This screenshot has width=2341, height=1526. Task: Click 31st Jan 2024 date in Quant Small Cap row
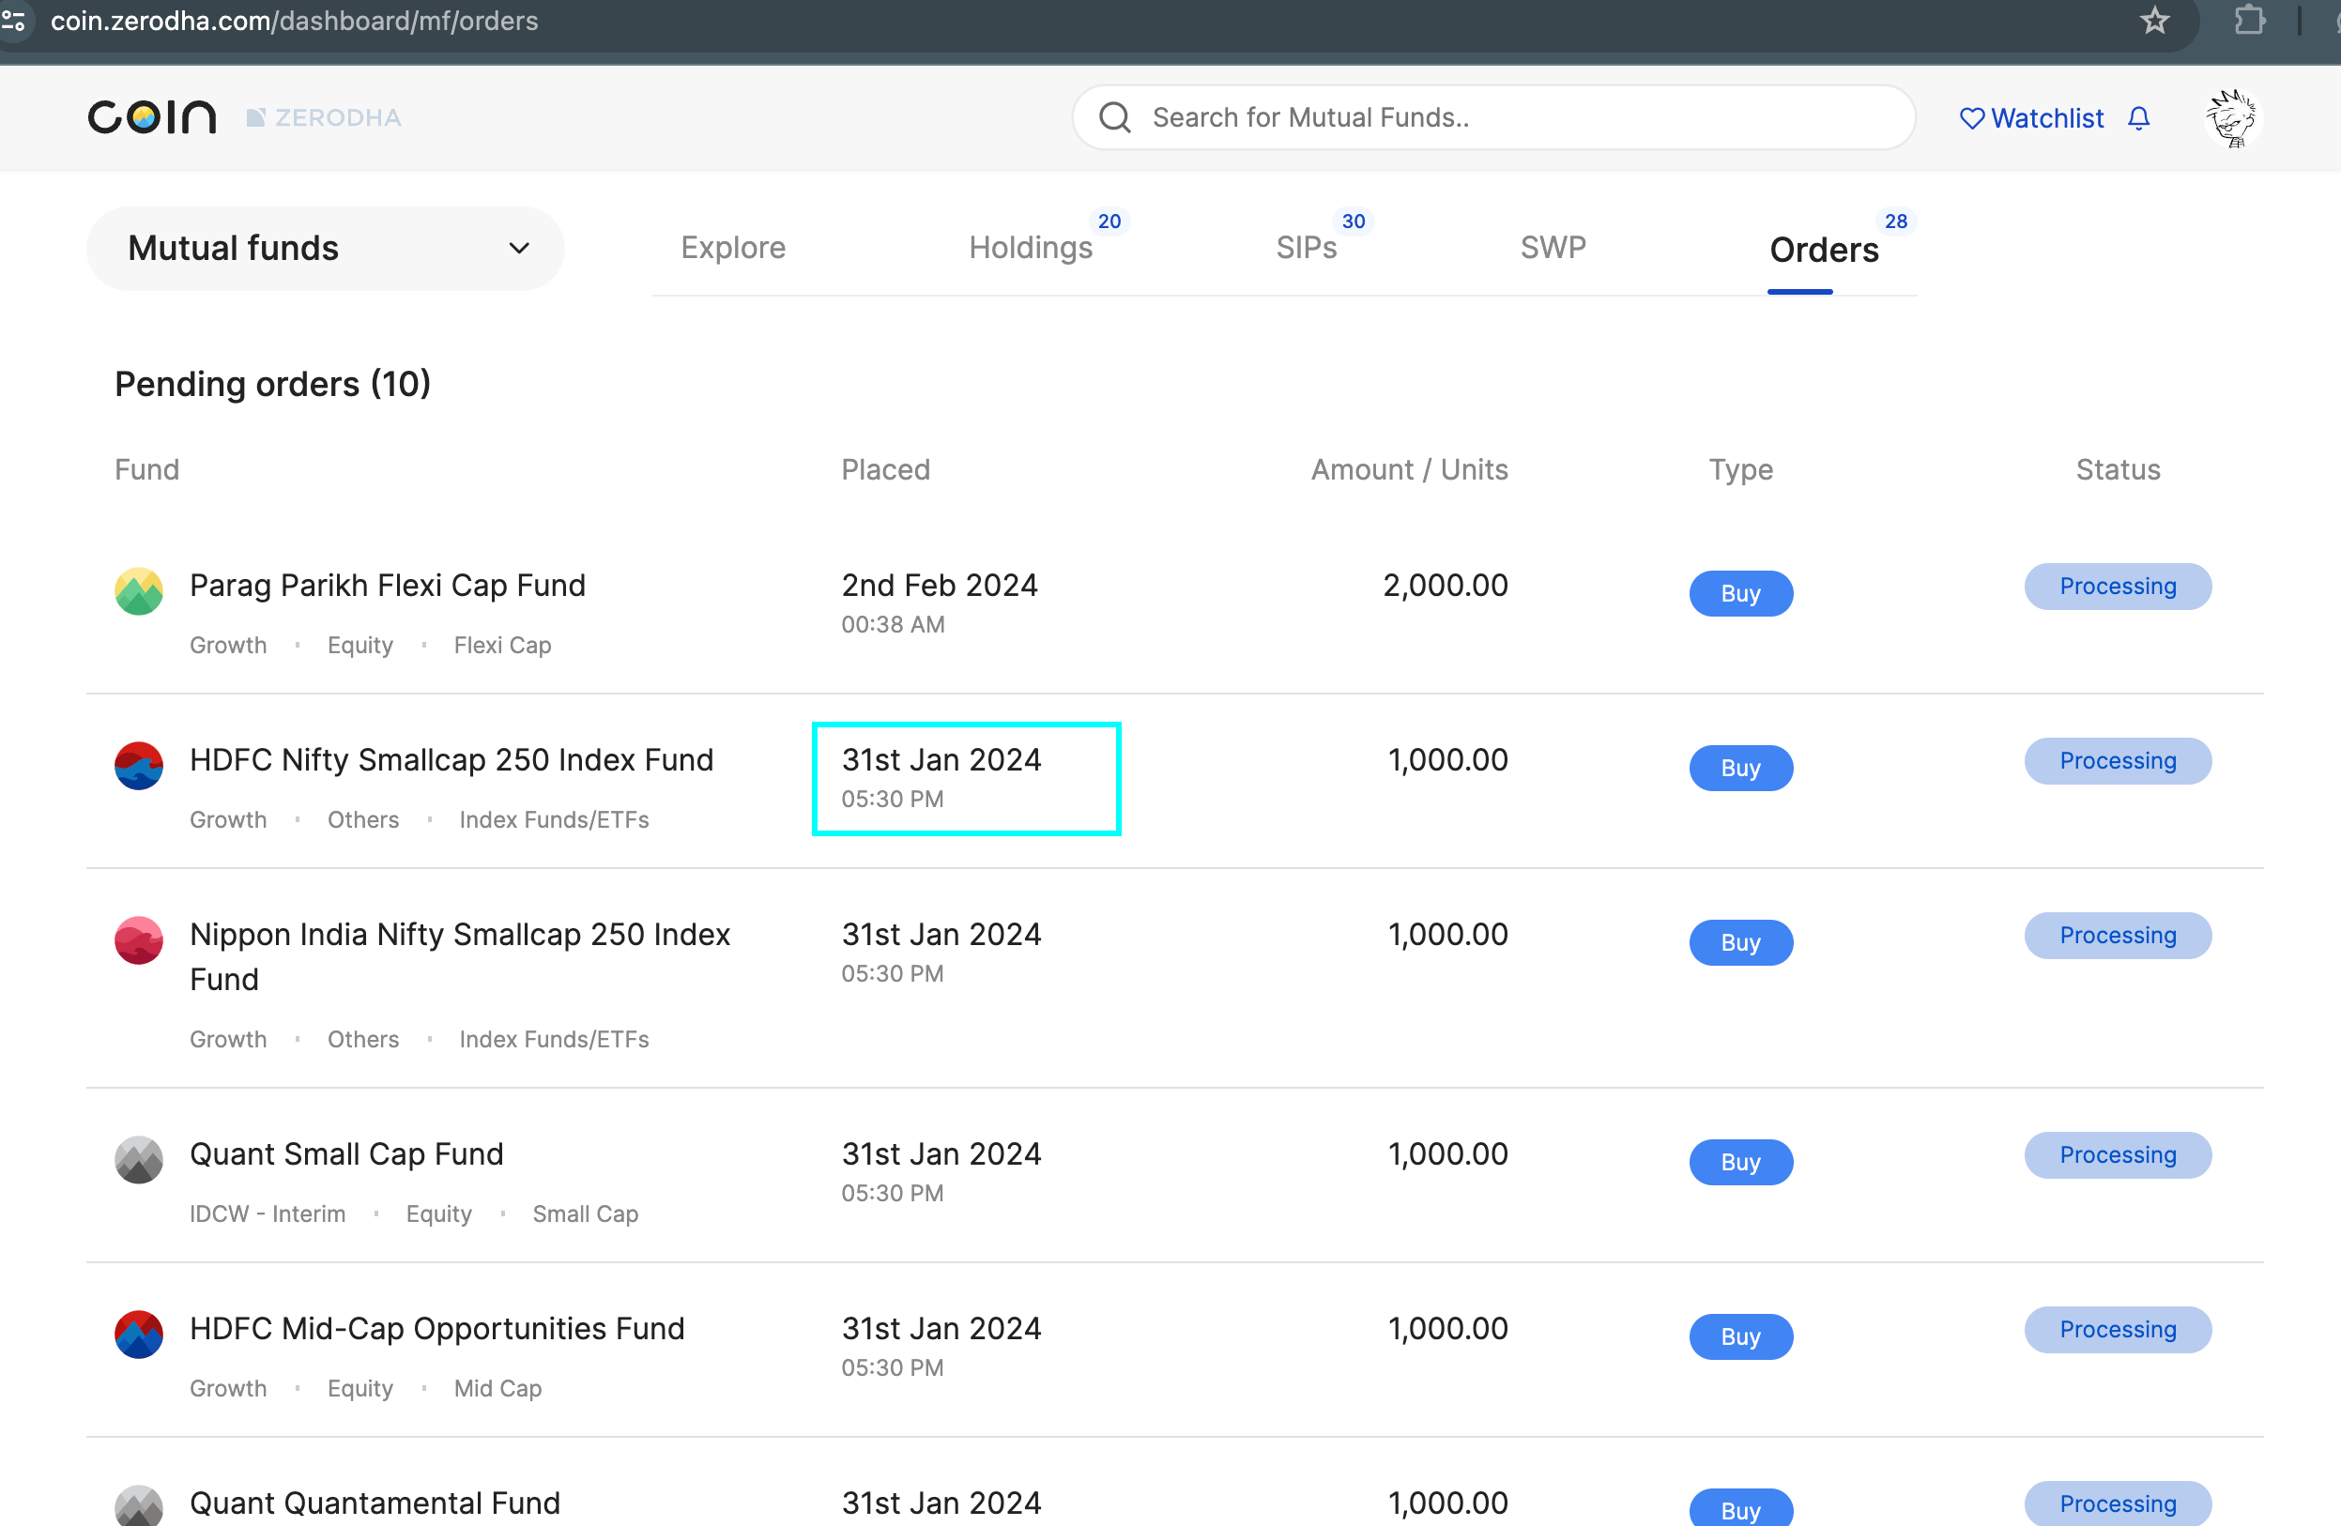pyautogui.click(x=941, y=1153)
